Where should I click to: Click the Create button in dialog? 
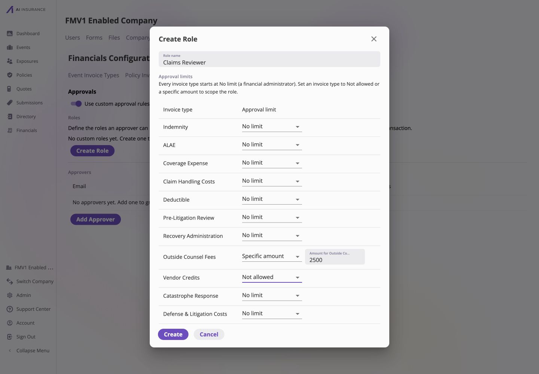click(x=173, y=334)
